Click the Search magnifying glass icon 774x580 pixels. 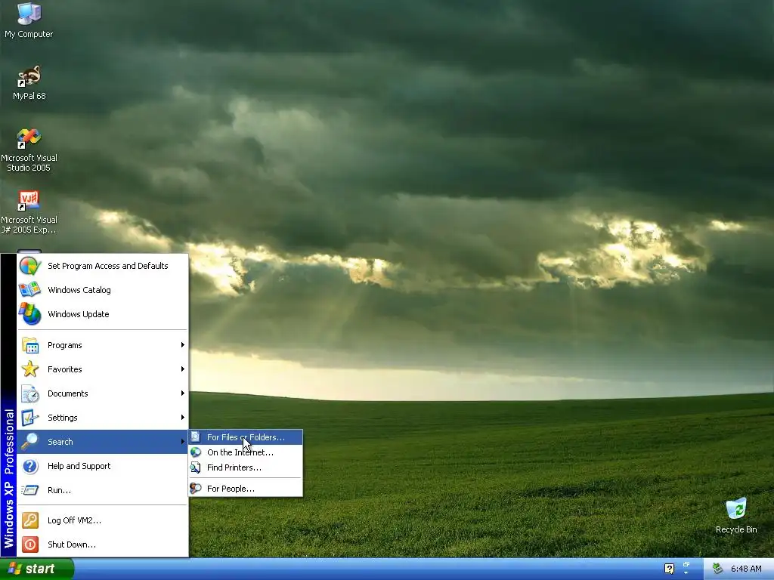[30, 441]
